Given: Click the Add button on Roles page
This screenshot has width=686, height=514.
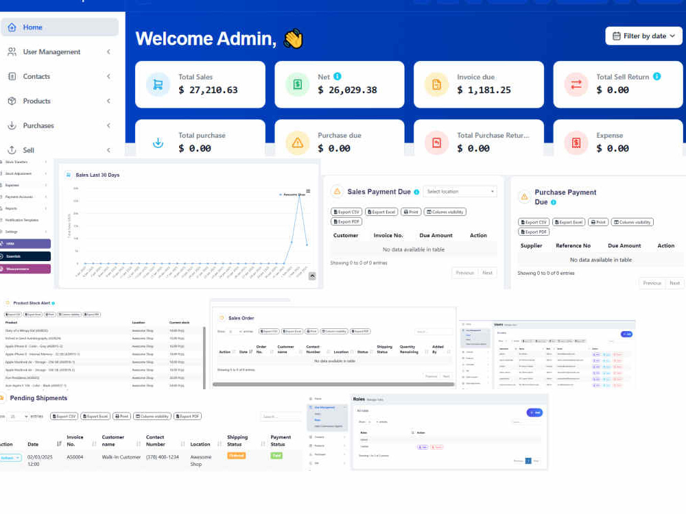Looking at the screenshot, I should point(534,413).
